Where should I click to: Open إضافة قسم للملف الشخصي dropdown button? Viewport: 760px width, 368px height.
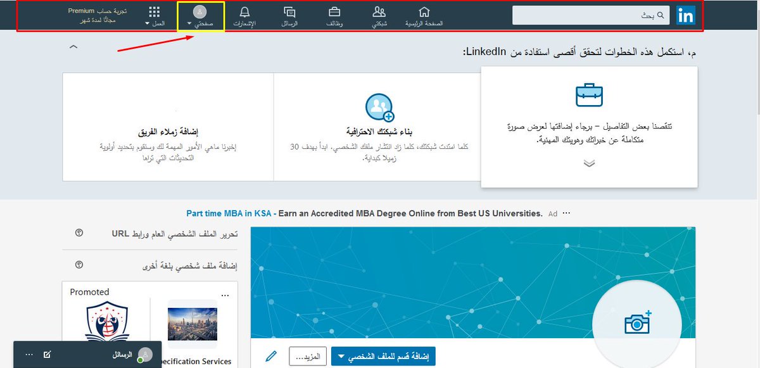383,357
